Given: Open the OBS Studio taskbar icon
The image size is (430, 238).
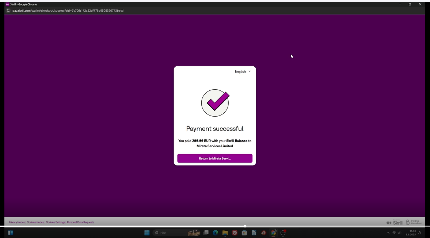Looking at the screenshot, I should coord(283,233).
